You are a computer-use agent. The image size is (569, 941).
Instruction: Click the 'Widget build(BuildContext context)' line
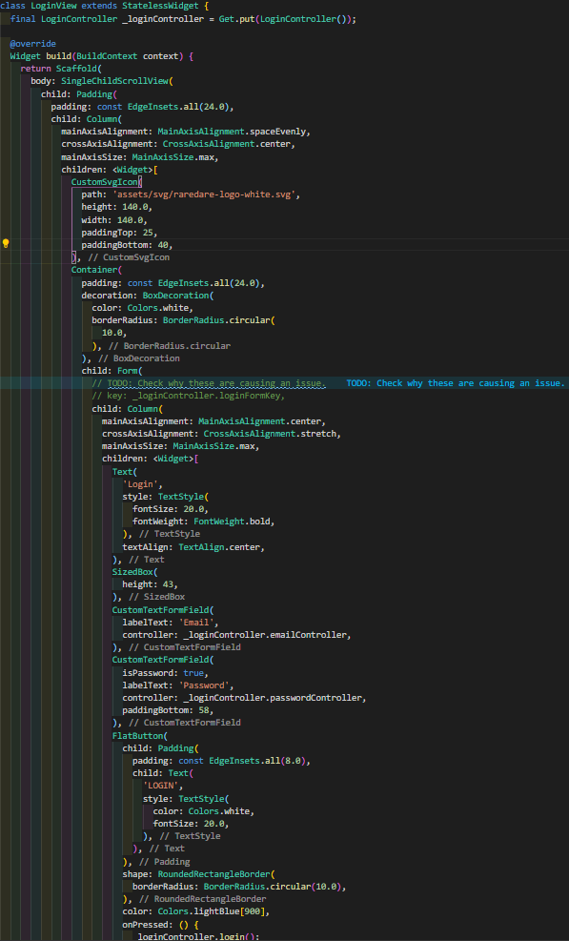pyautogui.click(x=101, y=56)
